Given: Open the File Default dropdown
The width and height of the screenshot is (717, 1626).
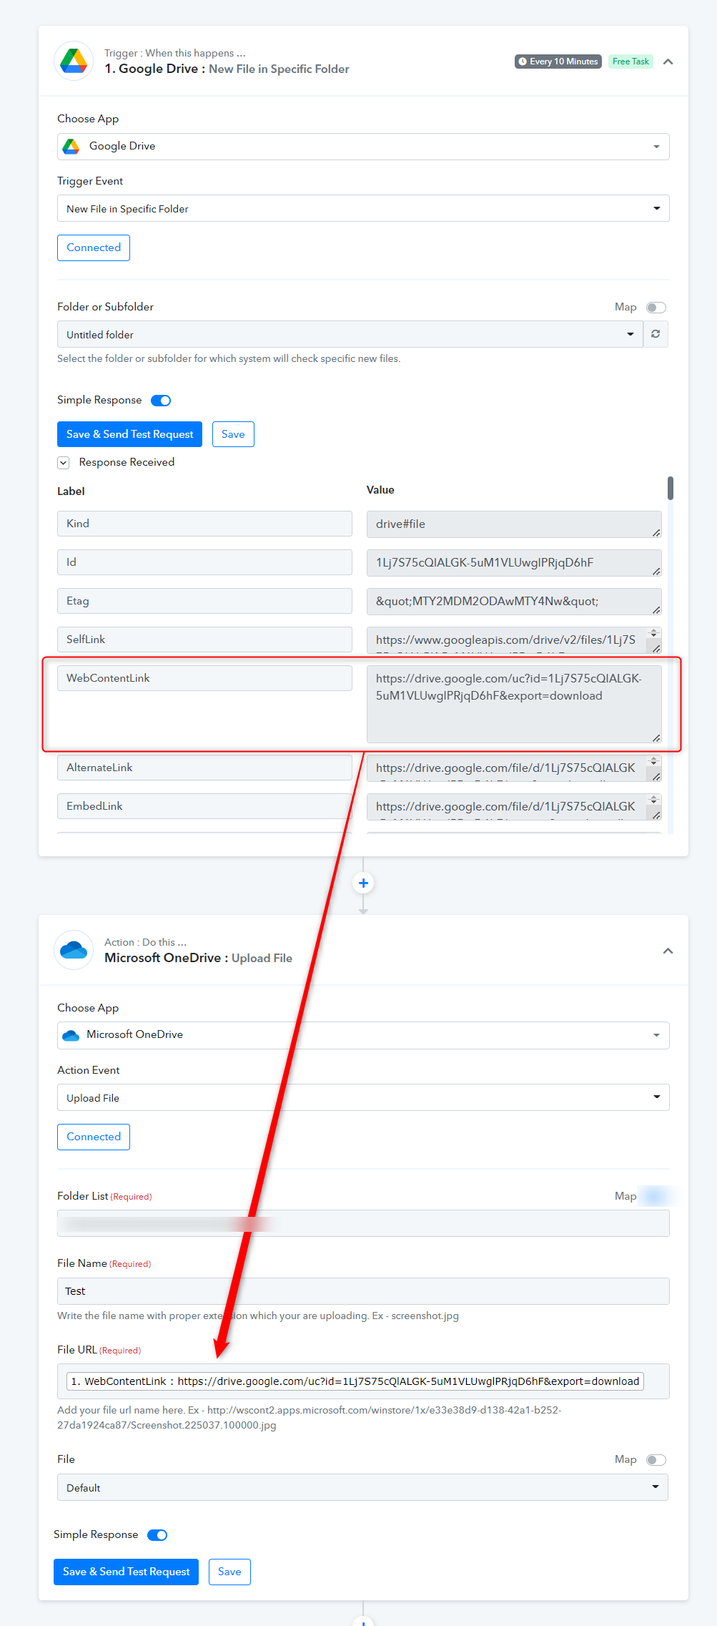Looking at the screenshot, I should pos(362,1487).
